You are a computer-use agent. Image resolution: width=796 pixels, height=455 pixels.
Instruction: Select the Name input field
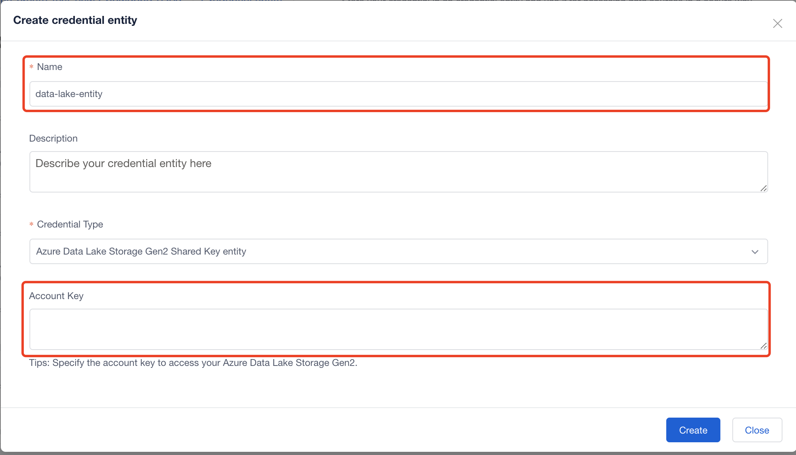(398, 94)
